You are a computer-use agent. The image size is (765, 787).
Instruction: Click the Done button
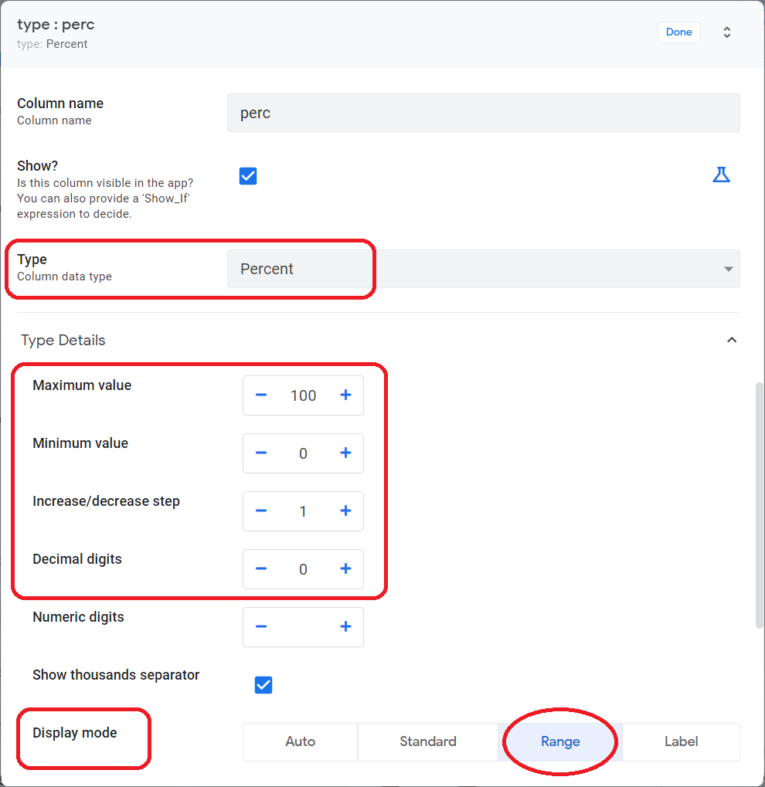coord(679,32)
